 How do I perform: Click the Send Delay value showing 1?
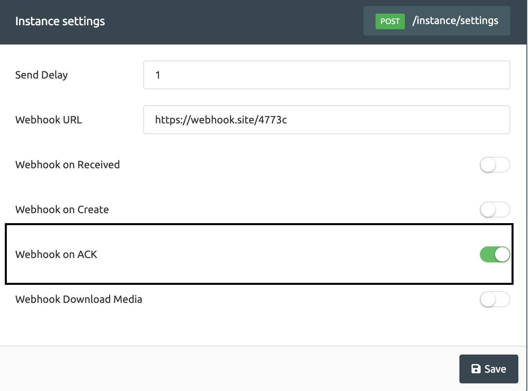coord(158,75)
